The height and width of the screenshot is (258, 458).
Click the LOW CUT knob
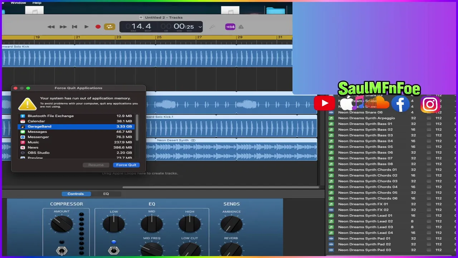tap(190, 249)
